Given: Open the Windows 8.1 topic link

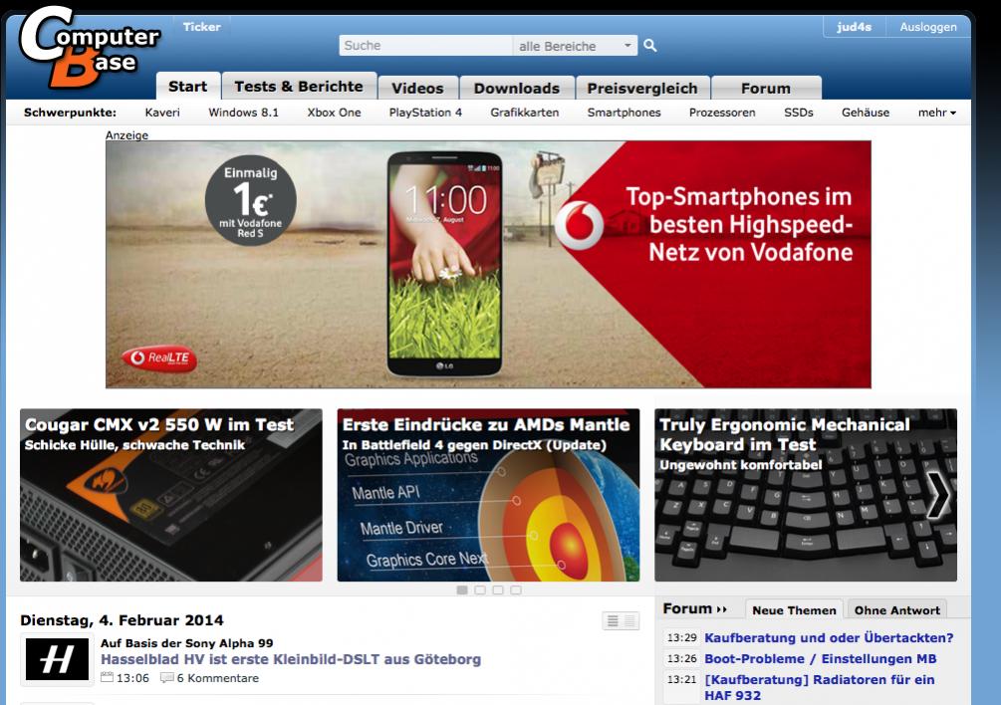Looking at the screenshot, I should (243, 113).
